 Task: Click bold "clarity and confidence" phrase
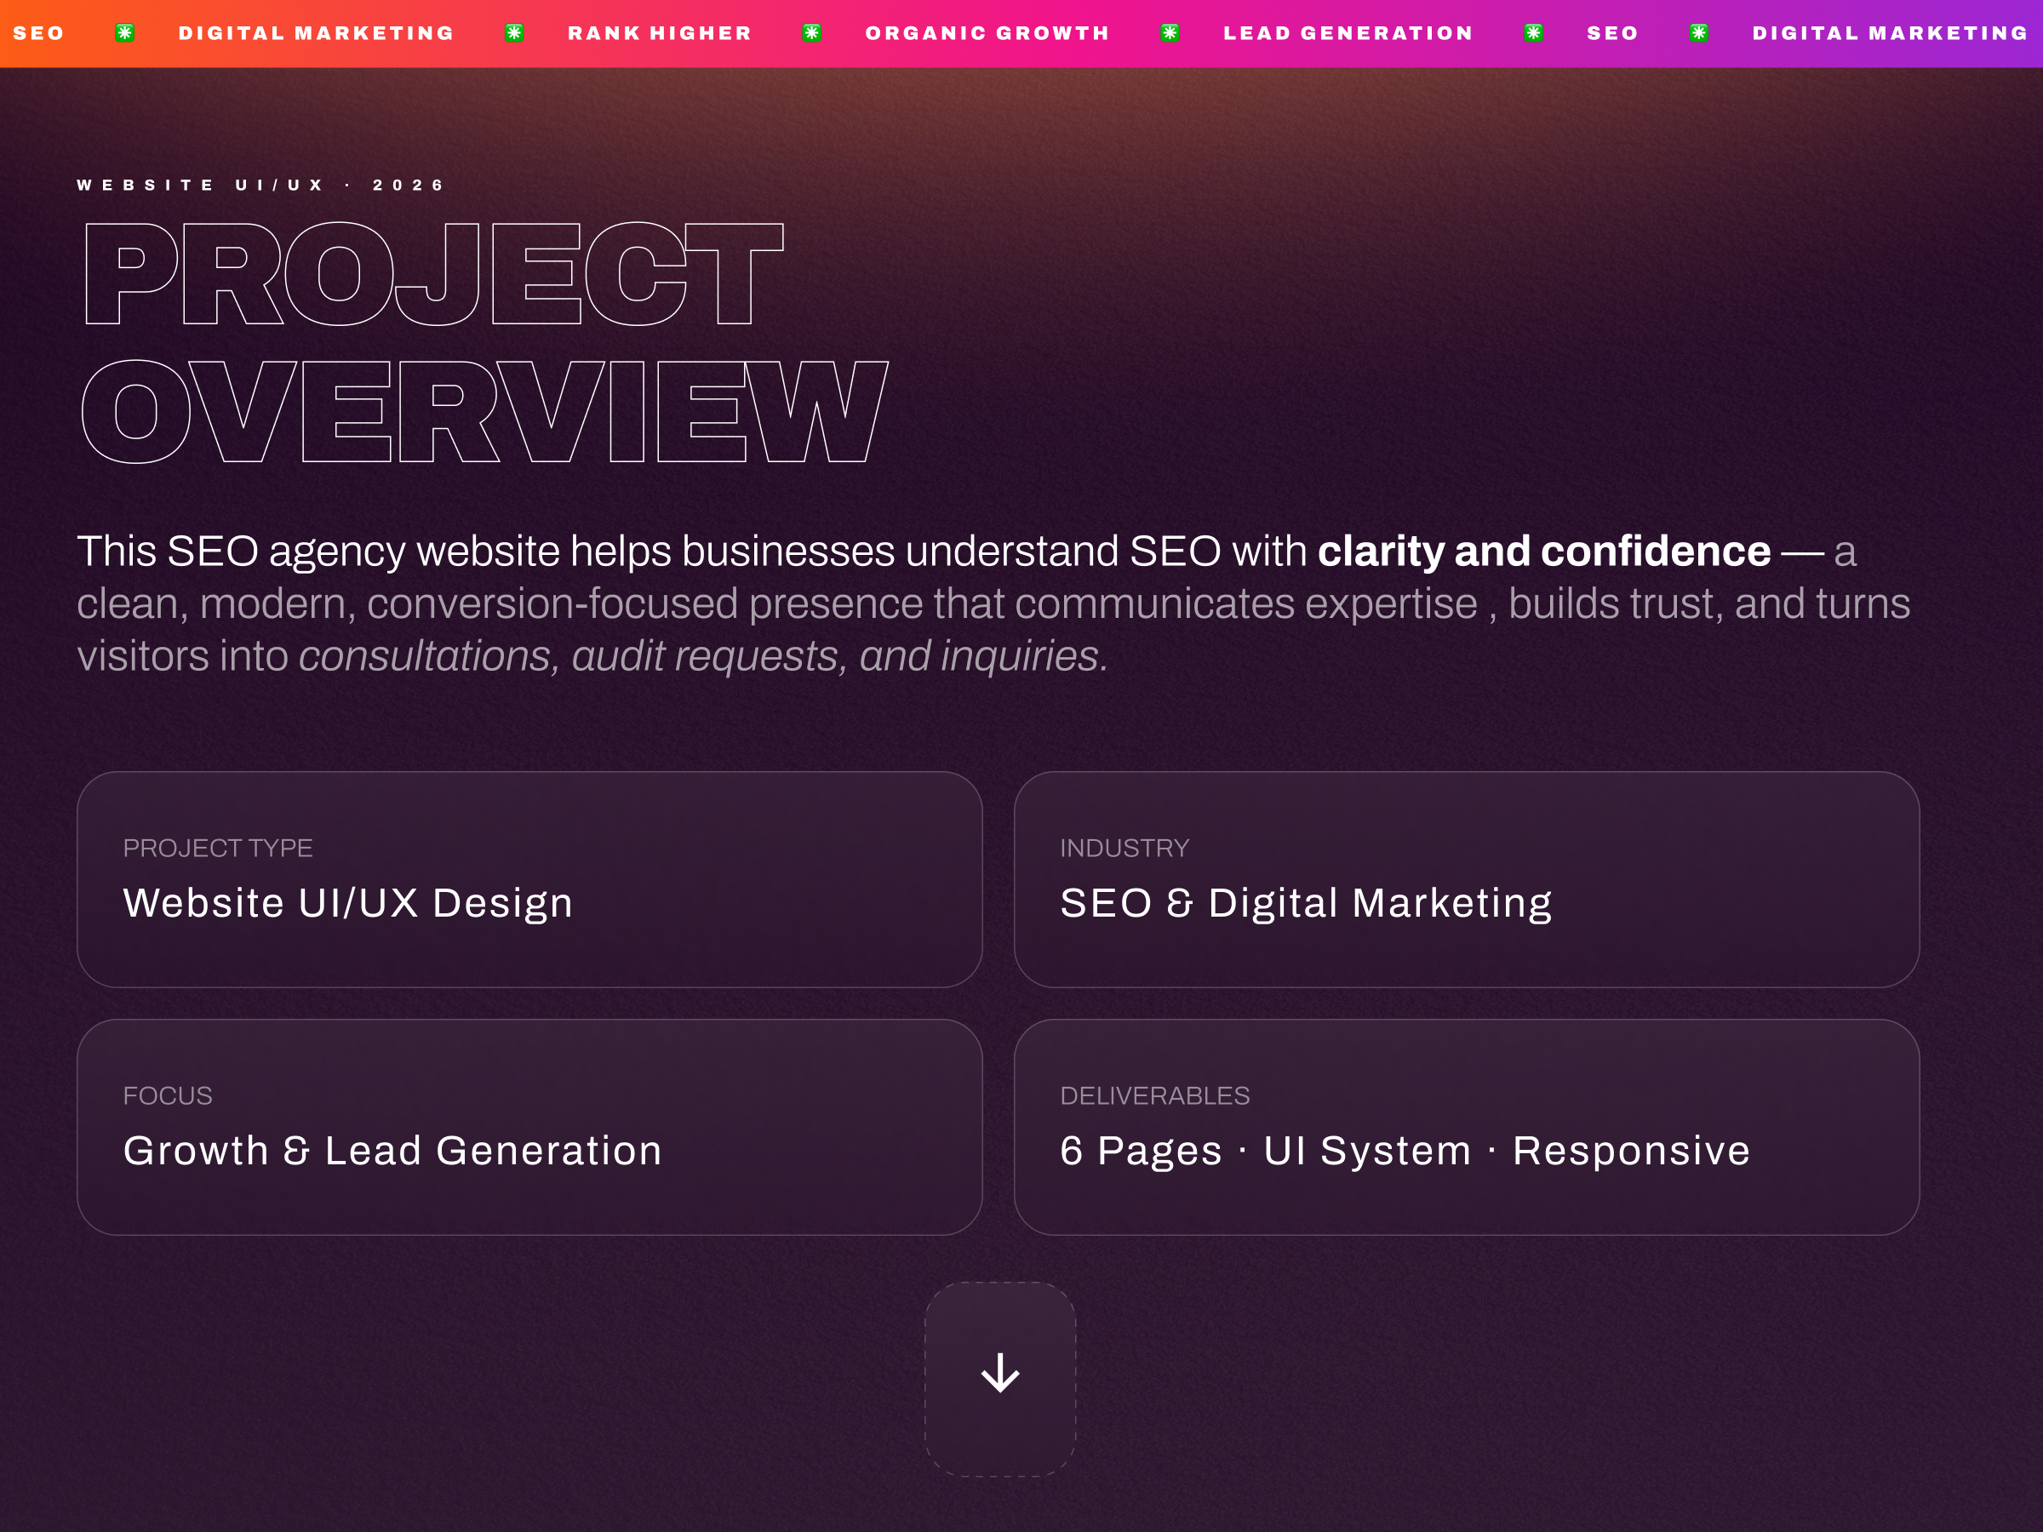coord(1543,552)
